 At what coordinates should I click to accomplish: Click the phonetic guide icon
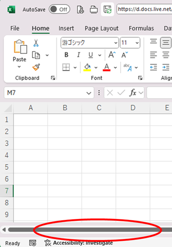click(128, 68)
